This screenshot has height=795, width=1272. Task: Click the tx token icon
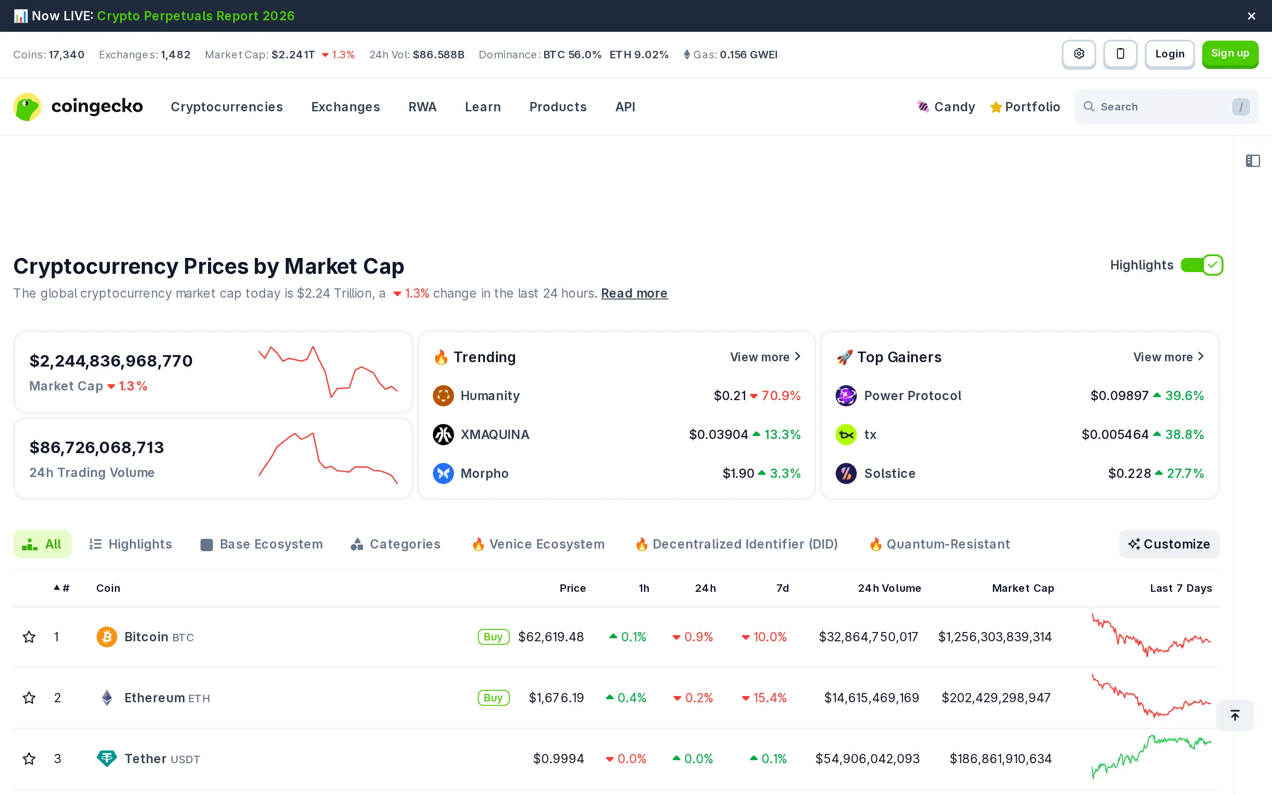click(x=846, y=435)
